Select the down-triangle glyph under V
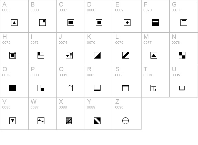 coord(13,121)
